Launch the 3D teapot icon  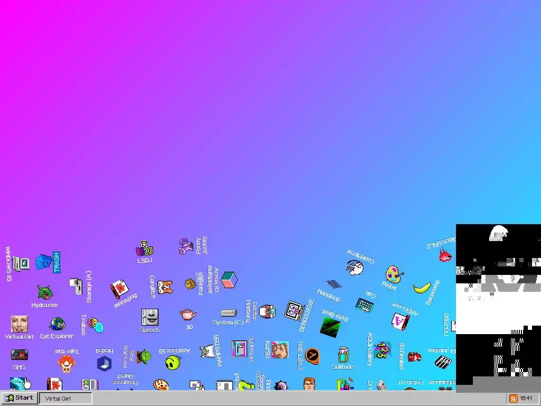(188, 315)
